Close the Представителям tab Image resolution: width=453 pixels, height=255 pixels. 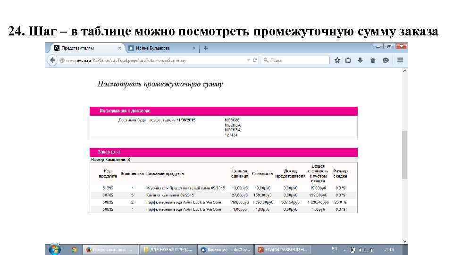(x=119, y=48)
